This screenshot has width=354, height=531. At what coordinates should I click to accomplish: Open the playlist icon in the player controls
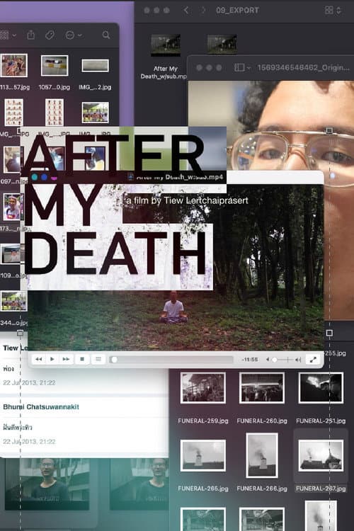tap(98, 359)
